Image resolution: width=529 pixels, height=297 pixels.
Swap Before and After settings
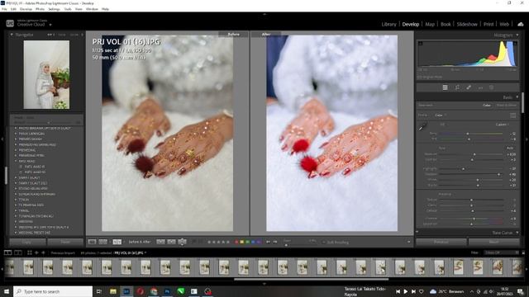pos(182,242)
